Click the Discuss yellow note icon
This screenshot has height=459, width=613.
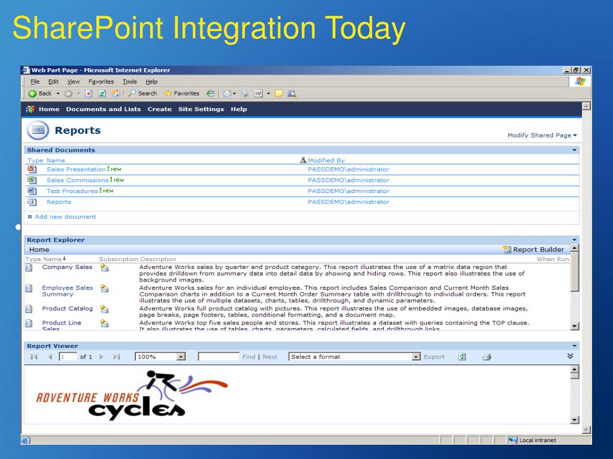point(279,93)
